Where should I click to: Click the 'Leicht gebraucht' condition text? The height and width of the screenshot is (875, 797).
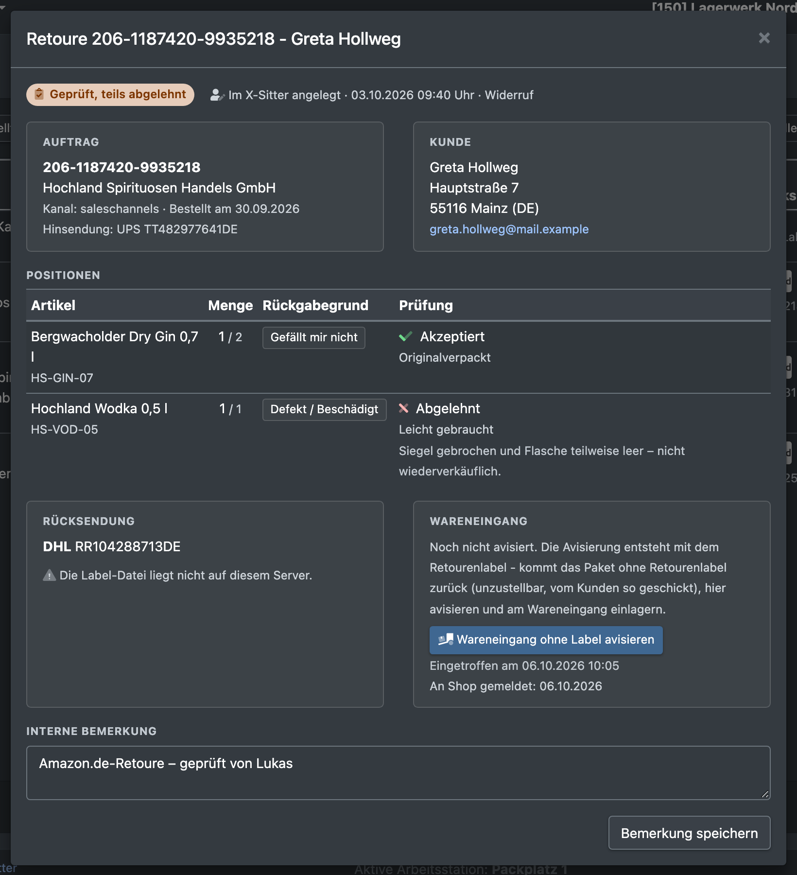[446, 430]
